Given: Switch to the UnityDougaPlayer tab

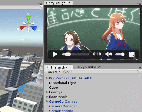Looking at the screenshot, I should (59, 3).
